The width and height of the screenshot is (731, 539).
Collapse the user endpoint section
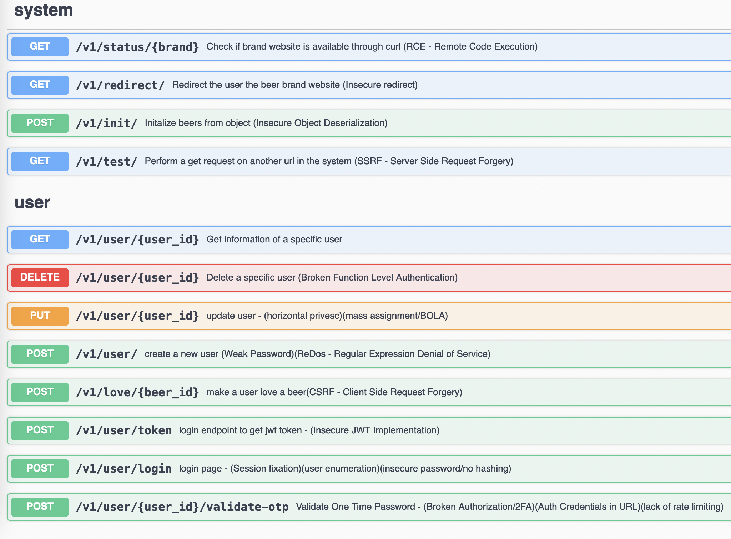pyautogui.click(x=32, y=203)
